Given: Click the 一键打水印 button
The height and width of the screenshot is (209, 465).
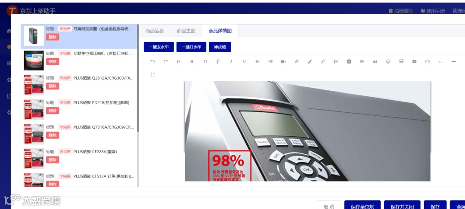Looking at the screenshot, I should coord(191,47).
